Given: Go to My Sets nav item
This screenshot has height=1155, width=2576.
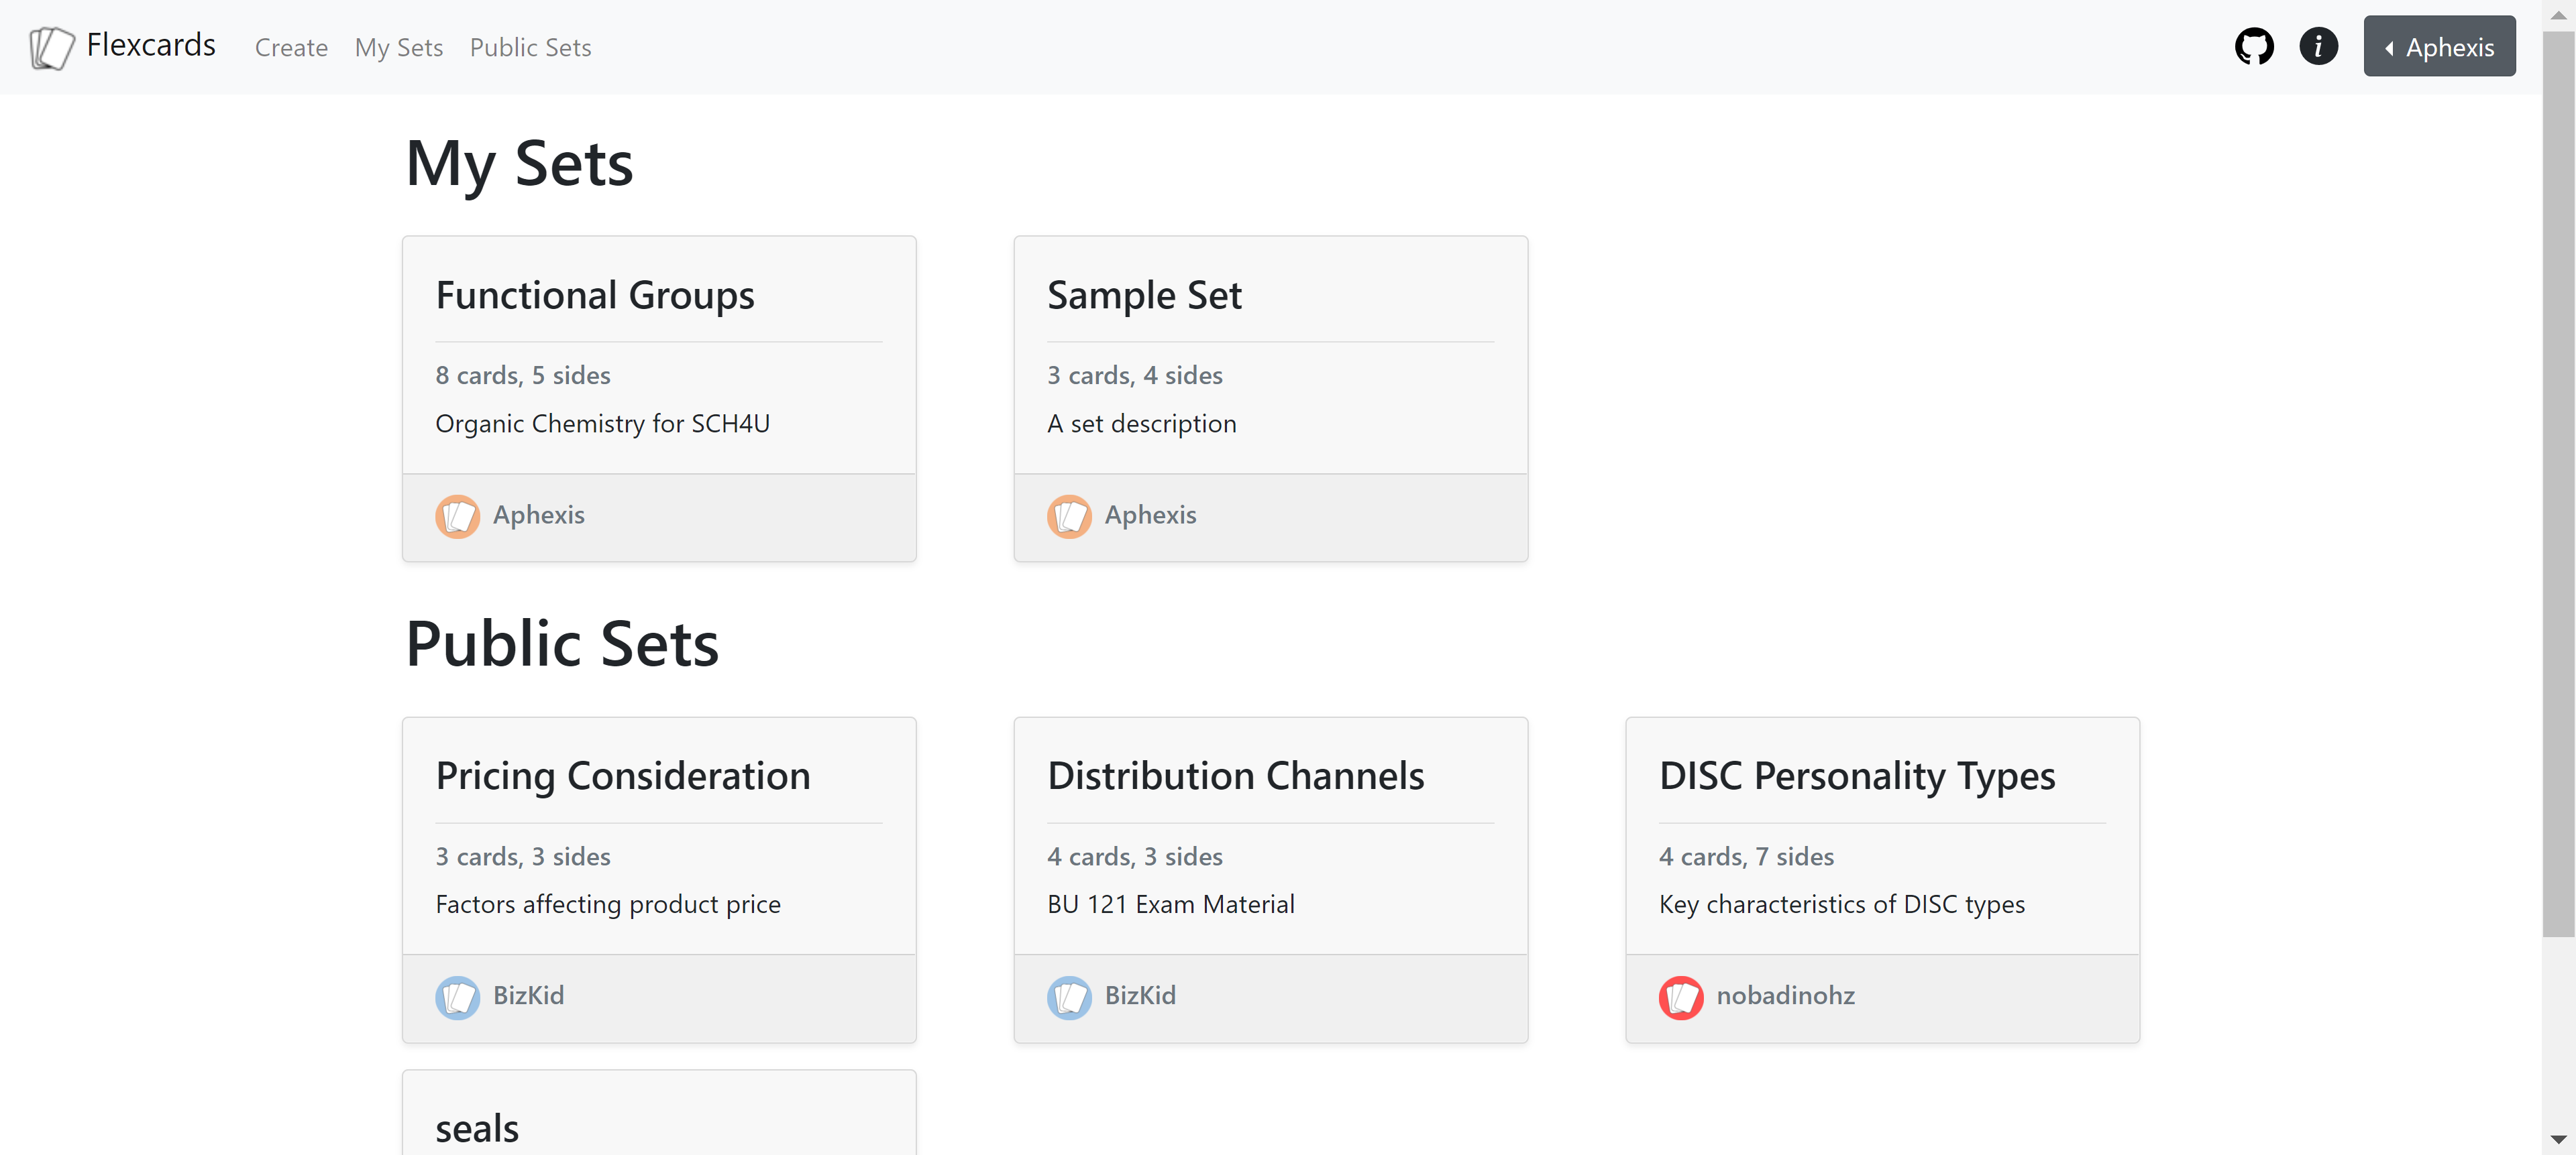Looking at the screenshot, I should click(398, 48).
